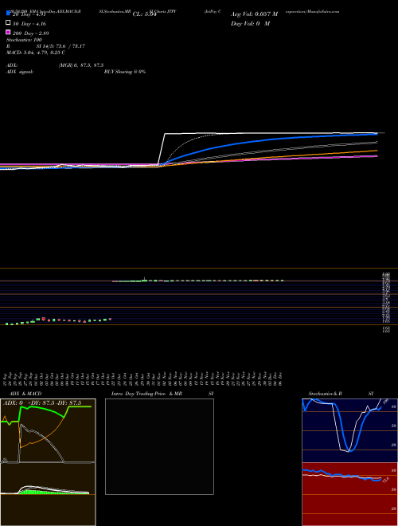The image size is (398, 526).
Task: Click the 'Intra Day Trading Price & MR' title
Action: [146, 394]
